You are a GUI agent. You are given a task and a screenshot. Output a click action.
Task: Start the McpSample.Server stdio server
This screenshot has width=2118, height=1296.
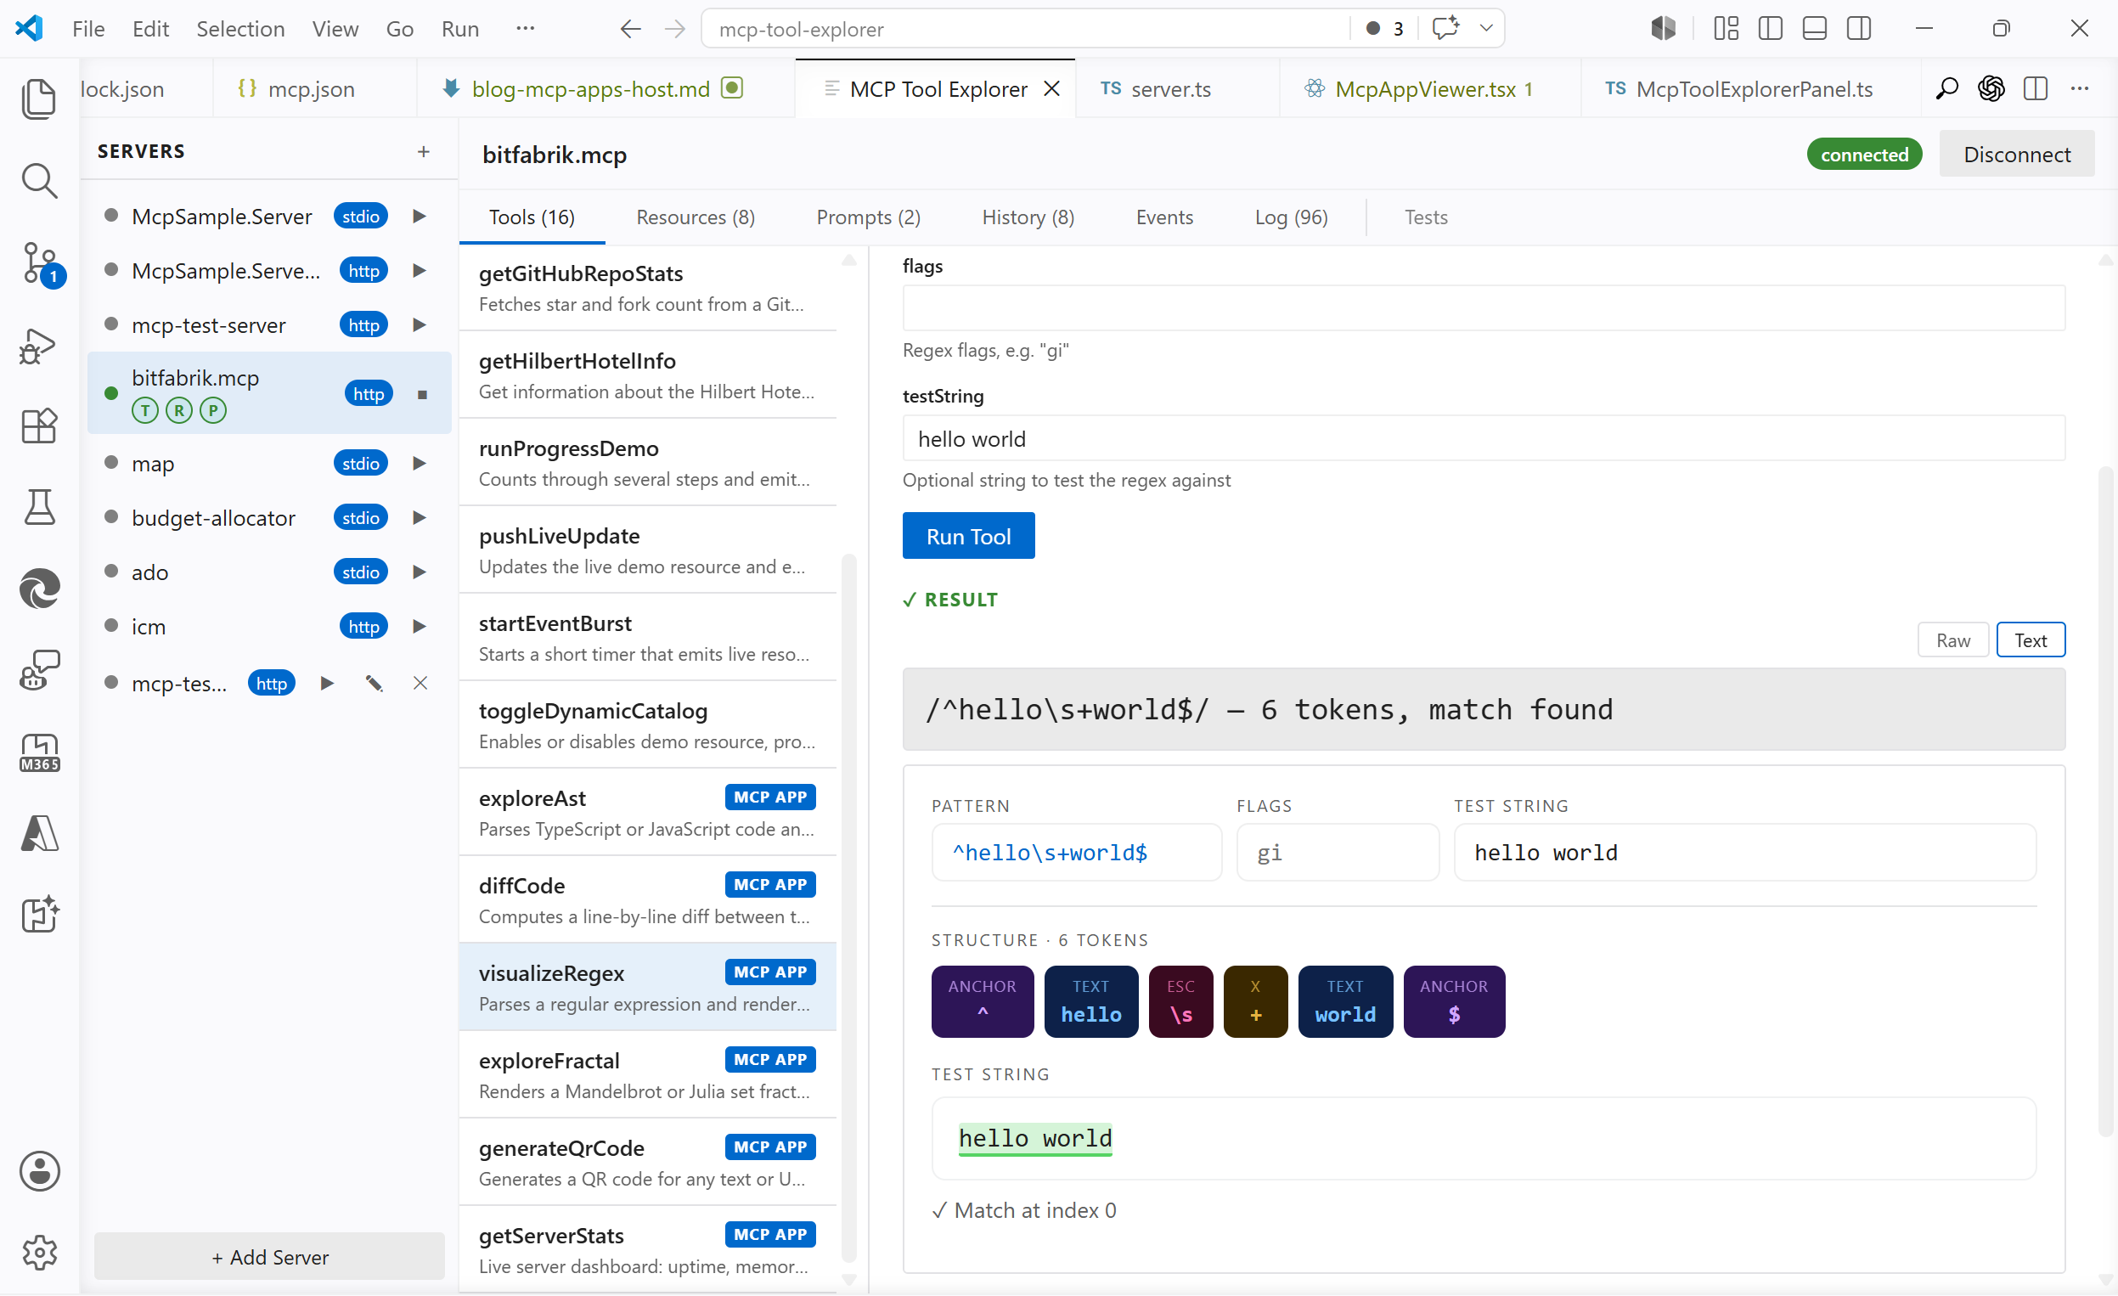tap(419, 216)
